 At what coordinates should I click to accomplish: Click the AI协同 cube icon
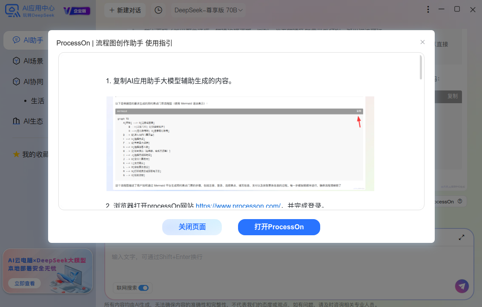[16, 82]
